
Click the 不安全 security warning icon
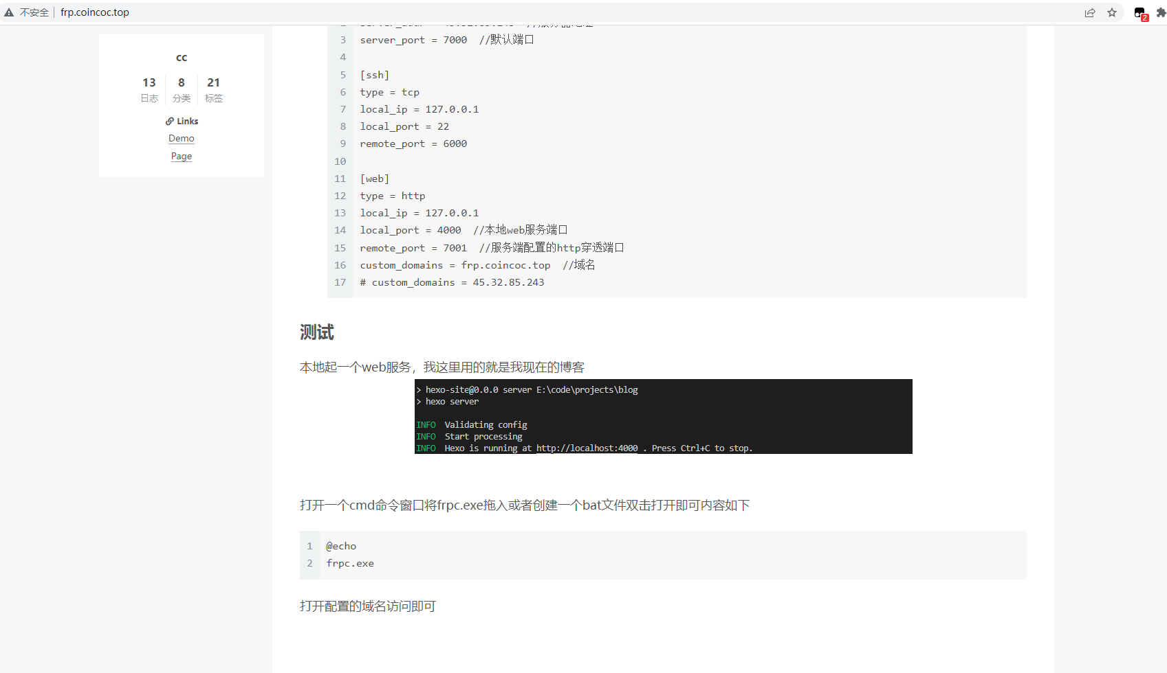coord(9,12)
